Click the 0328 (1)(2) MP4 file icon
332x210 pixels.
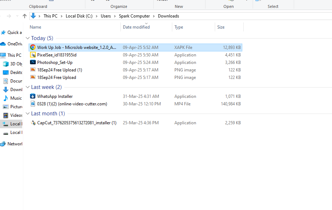click(x=33, y=104)
